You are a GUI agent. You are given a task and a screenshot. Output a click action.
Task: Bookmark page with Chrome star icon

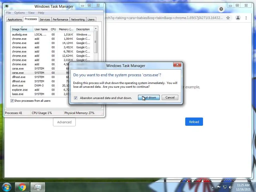[228, 18]
